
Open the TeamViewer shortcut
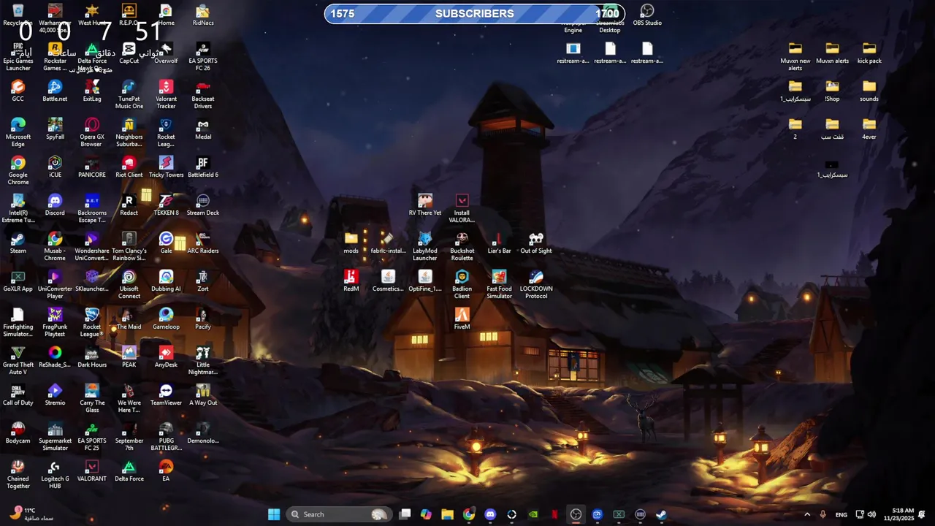(x=166, y=394)
